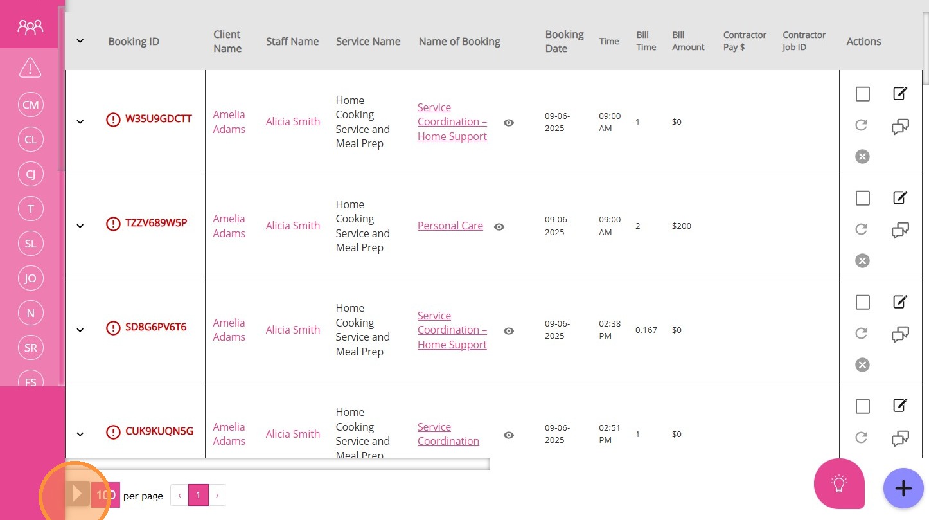Expand row for booking W35U9GDCTT
The height and width of the screenshot is (520, 929).
(80, 121)
